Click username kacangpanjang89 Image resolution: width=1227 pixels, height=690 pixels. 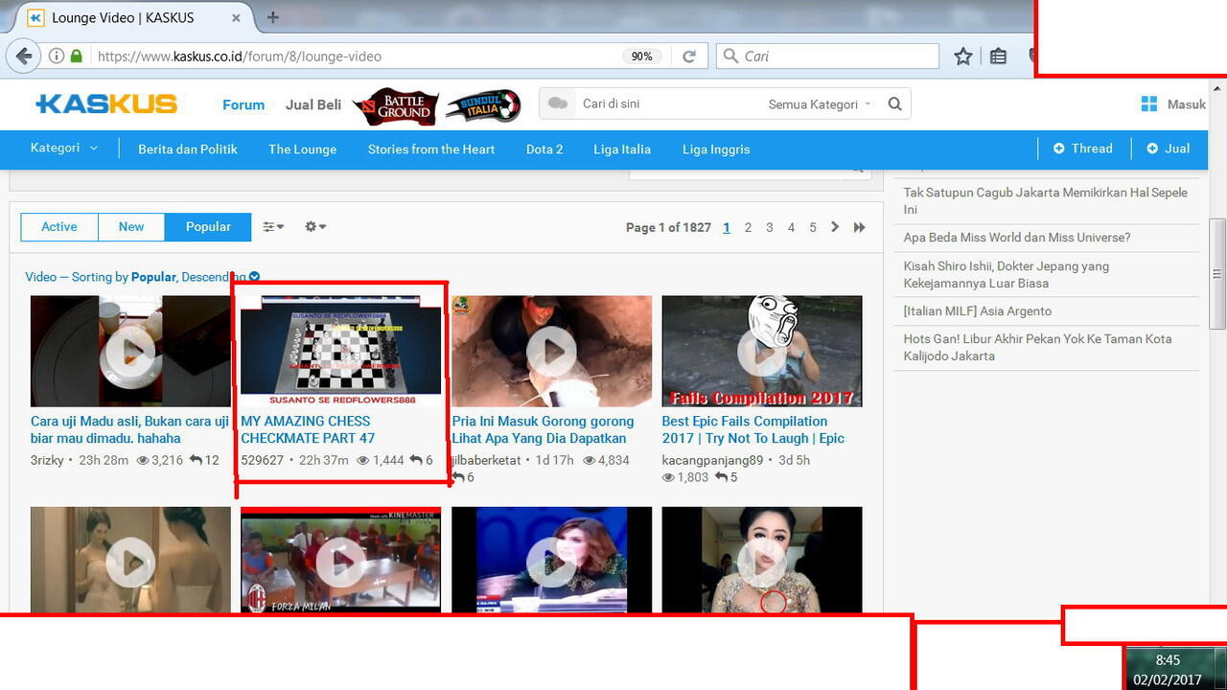pyautogui.click(x=713, y=460)
